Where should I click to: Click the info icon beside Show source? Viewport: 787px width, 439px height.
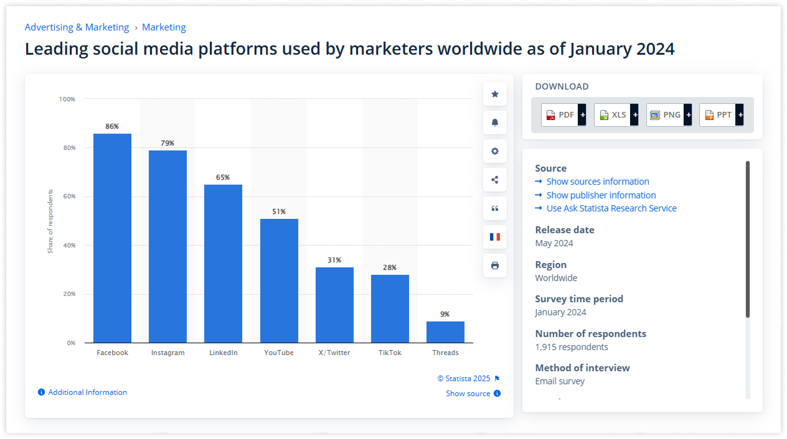pos(497,394)
